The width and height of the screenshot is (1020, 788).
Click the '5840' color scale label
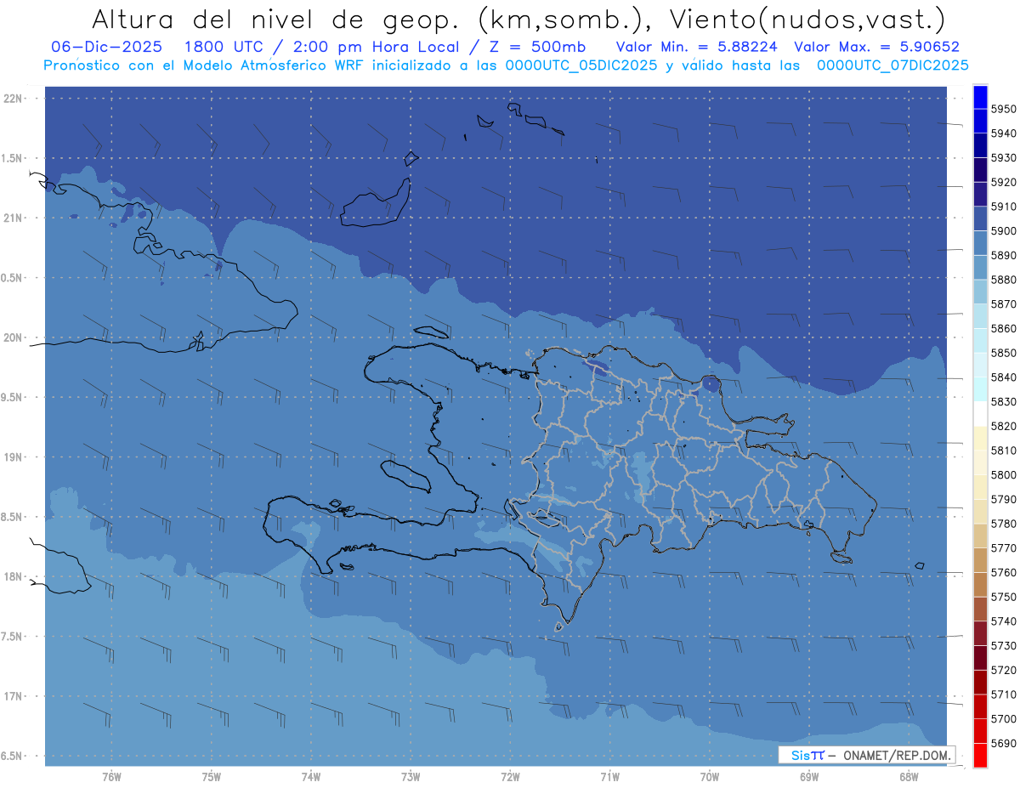click(x=1003, y=377)
